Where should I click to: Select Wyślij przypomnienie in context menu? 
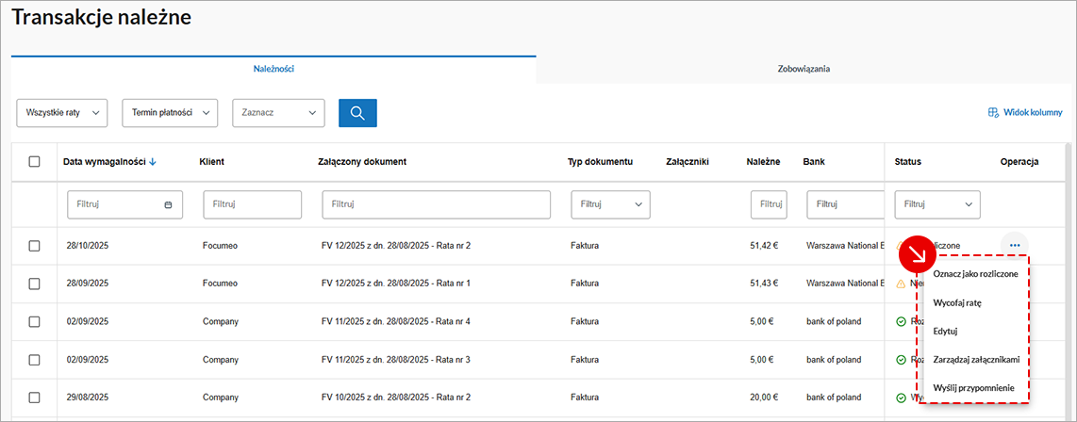point(973,387)
